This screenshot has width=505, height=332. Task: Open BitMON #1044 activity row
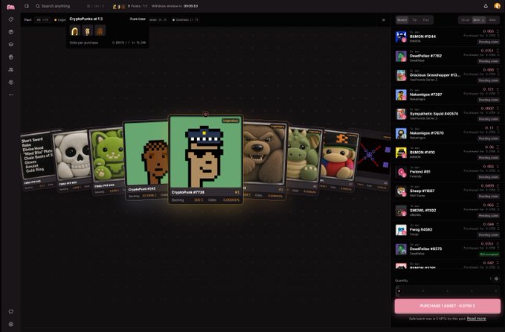pos(447,36)
